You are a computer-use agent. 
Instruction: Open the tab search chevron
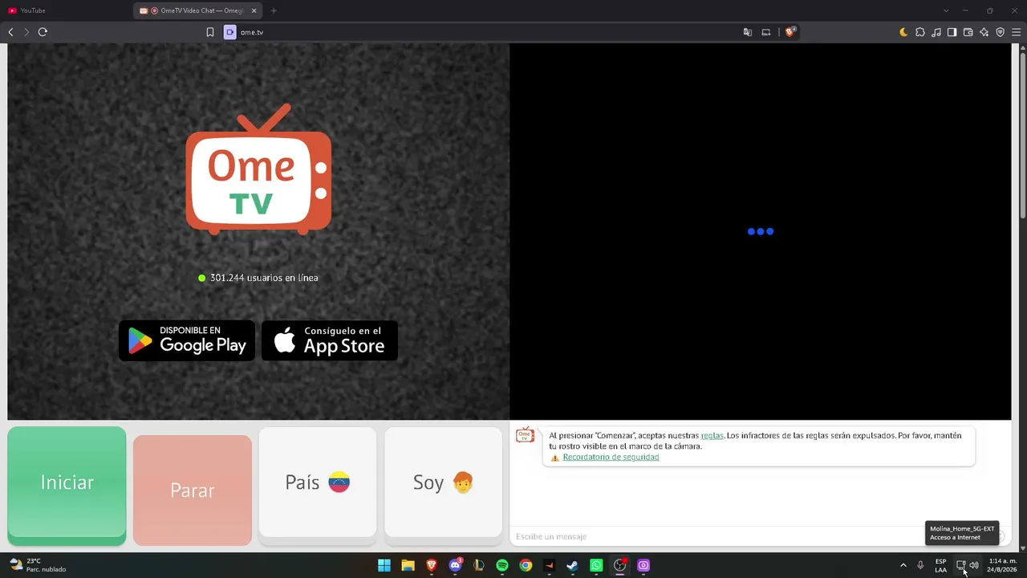point(946,10)
